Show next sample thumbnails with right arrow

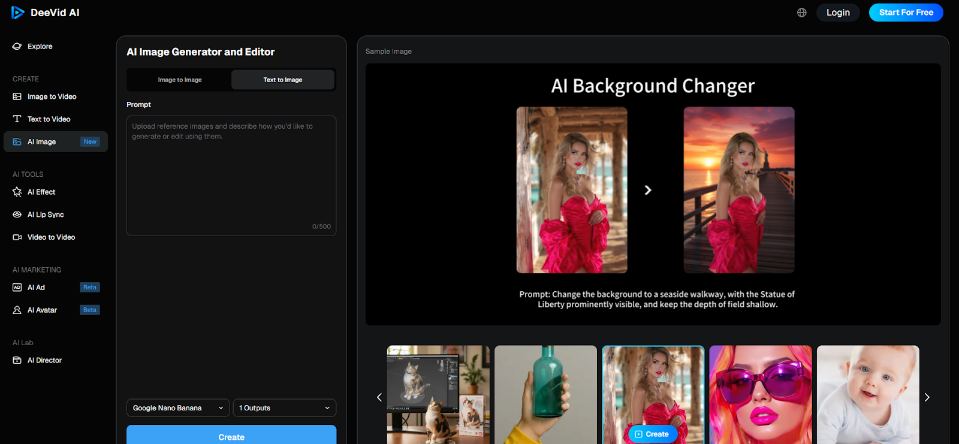click(x=927, y=397)
